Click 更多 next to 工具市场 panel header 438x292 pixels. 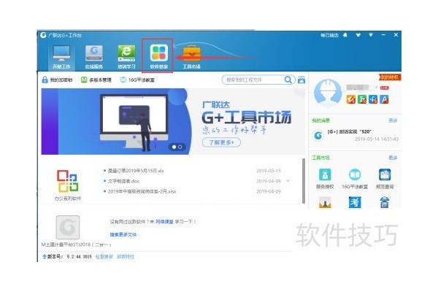[x=393, y=158]
